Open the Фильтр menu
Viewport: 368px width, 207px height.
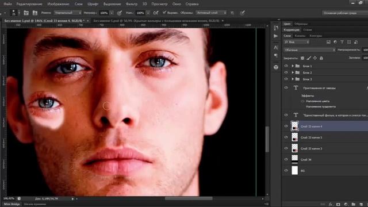(x=132, y=4)
